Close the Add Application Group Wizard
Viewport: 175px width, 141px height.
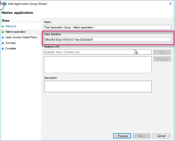pyautogui.click(x=170, y=4)
